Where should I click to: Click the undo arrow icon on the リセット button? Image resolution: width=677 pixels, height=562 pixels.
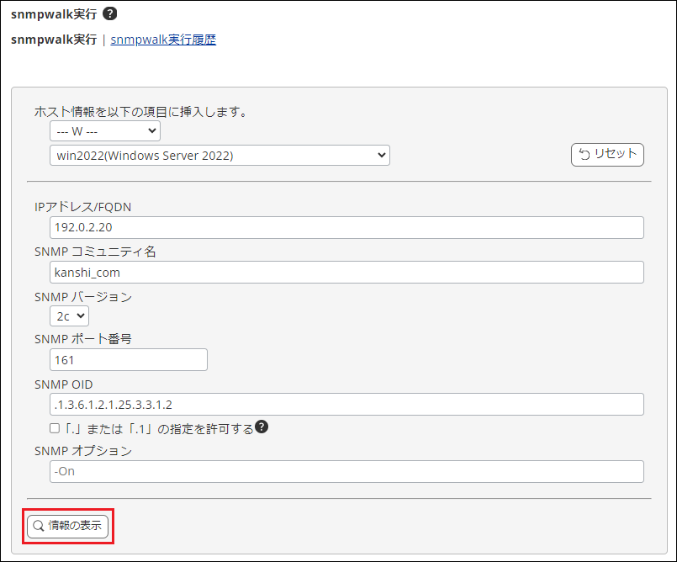(584, 155)
